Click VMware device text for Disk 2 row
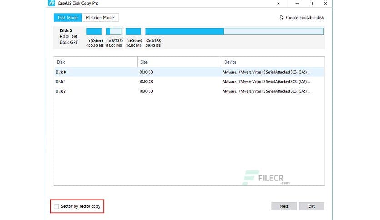Image resolution: width=380 pixels, height=220 pixels. (266, 91)
